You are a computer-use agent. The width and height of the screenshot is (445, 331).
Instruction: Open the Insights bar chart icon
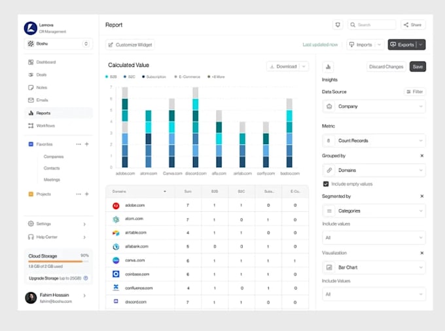point(328,67)
